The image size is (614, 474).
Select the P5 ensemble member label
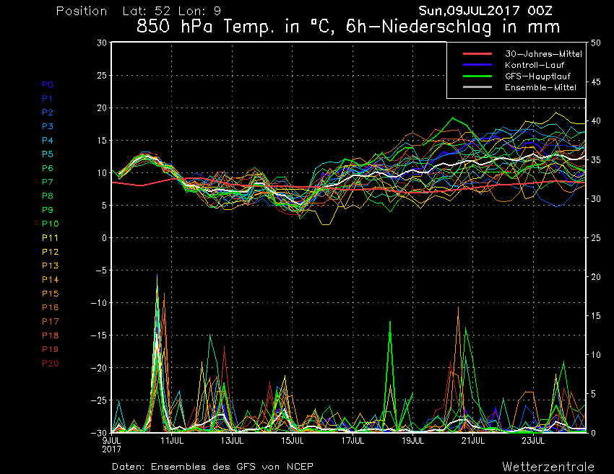(x=48, y=154)
